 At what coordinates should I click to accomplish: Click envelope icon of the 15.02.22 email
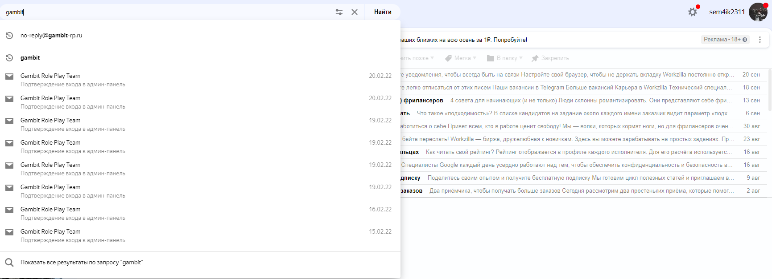point(9,232)
